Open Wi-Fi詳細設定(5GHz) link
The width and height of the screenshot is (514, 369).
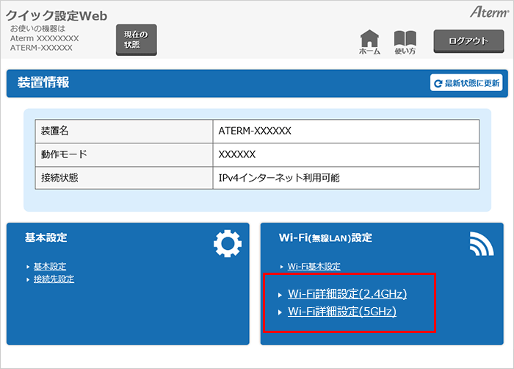tap(341, 312)
